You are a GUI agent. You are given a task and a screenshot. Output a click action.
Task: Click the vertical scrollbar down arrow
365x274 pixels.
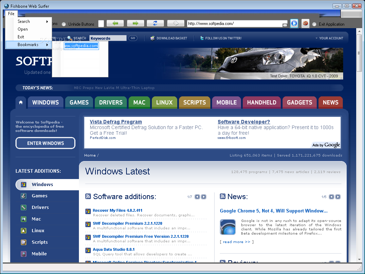click(x=359, y=259)
